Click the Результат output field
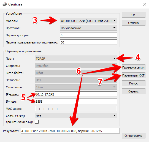149x142 pixels. coord(70,131)
